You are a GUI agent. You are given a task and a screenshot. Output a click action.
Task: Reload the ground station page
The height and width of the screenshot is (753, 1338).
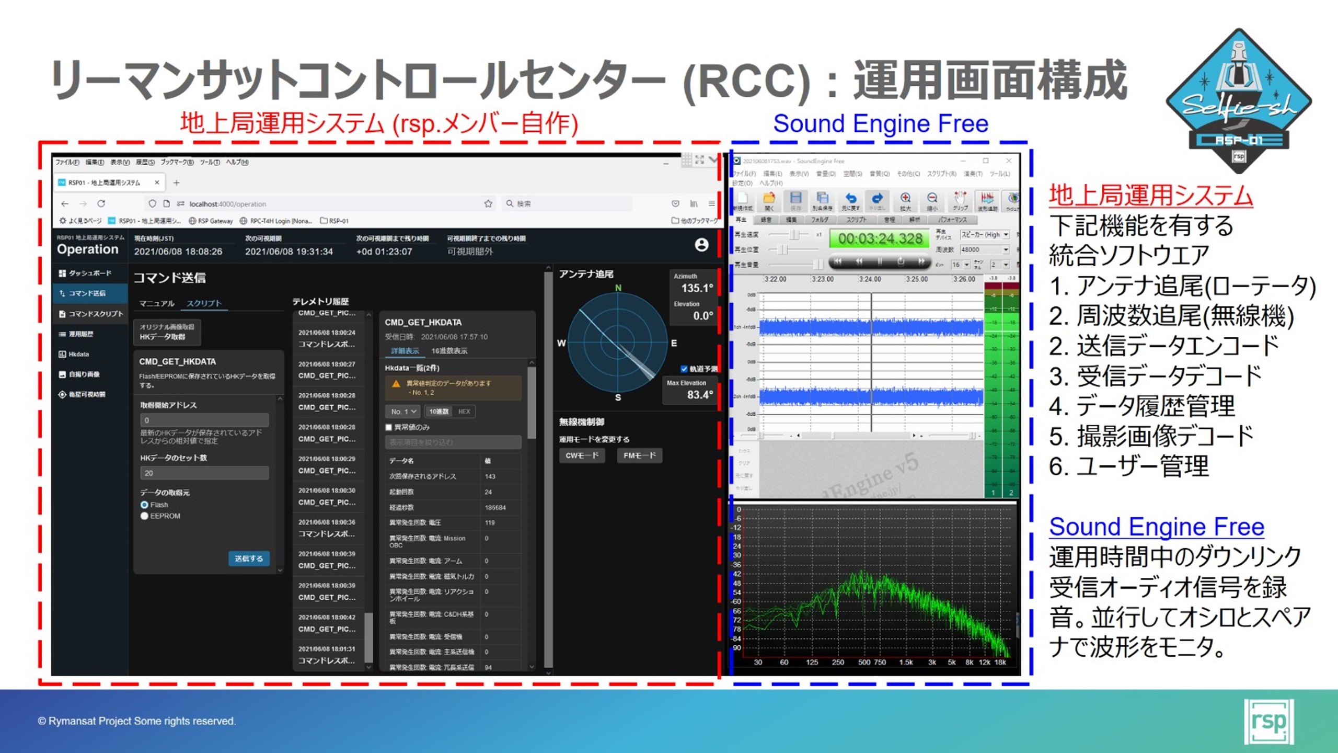point(101,203)
